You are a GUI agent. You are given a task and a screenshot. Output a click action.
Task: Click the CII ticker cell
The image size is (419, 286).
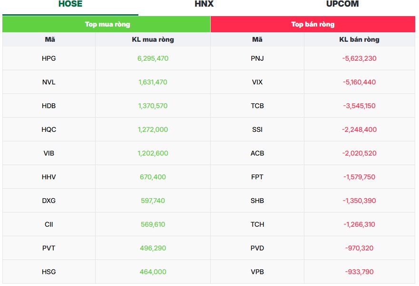pyautogui.click(x=49, y=224)
